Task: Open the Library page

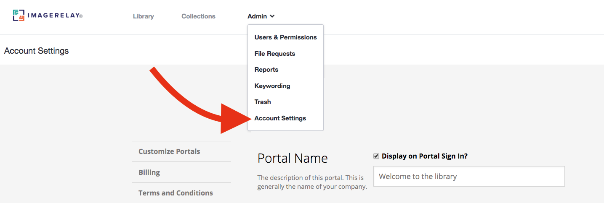Action: tap(143, 16)
